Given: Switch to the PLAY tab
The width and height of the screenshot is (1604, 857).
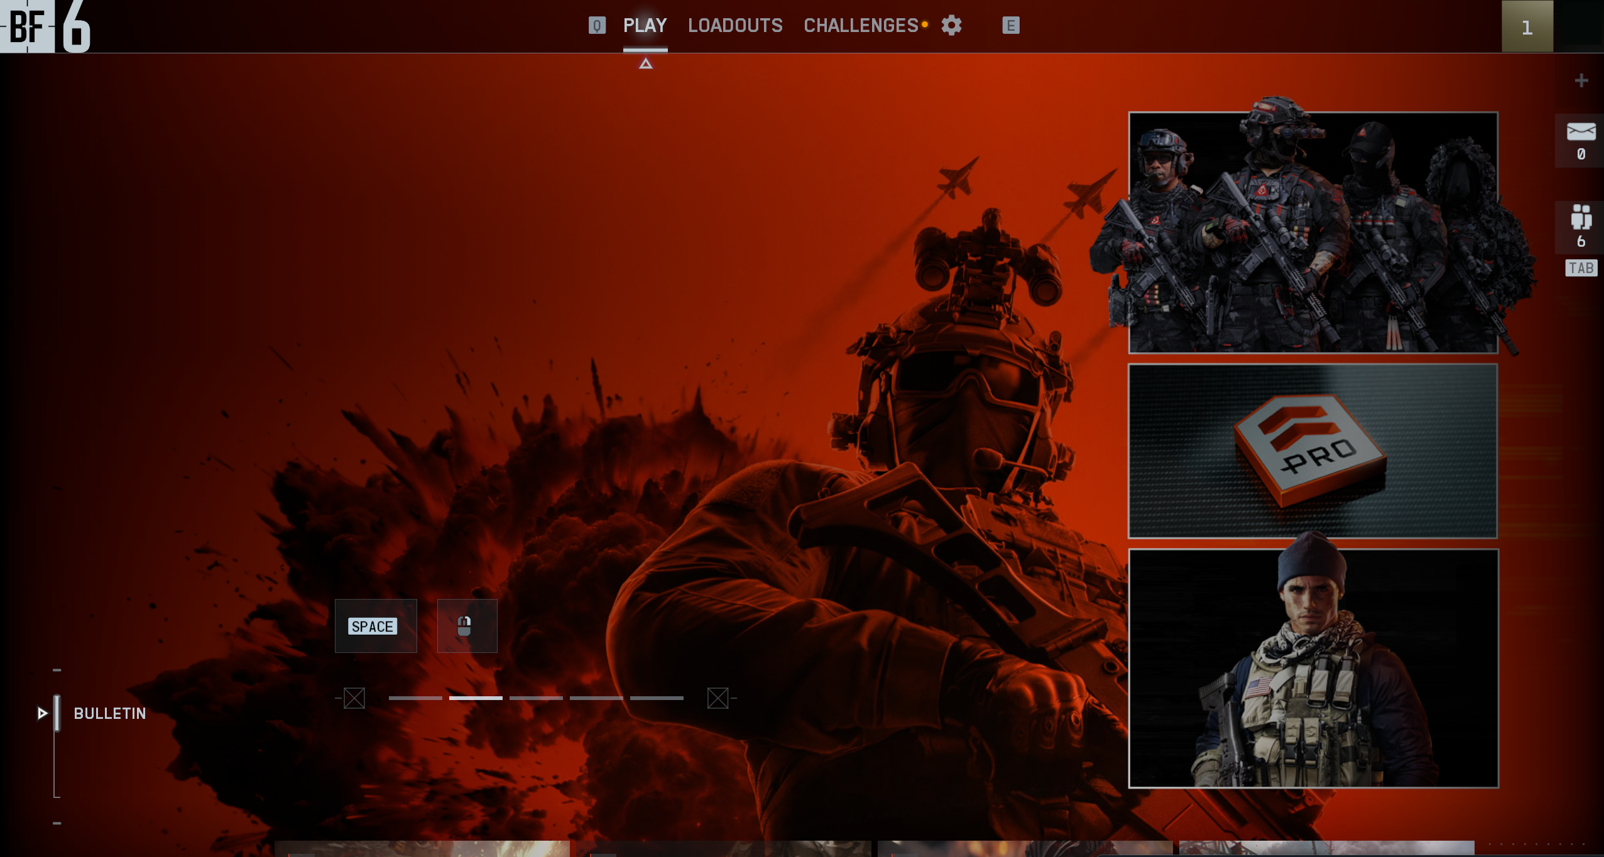Looking at the screenshot, I should coord(645,26).
